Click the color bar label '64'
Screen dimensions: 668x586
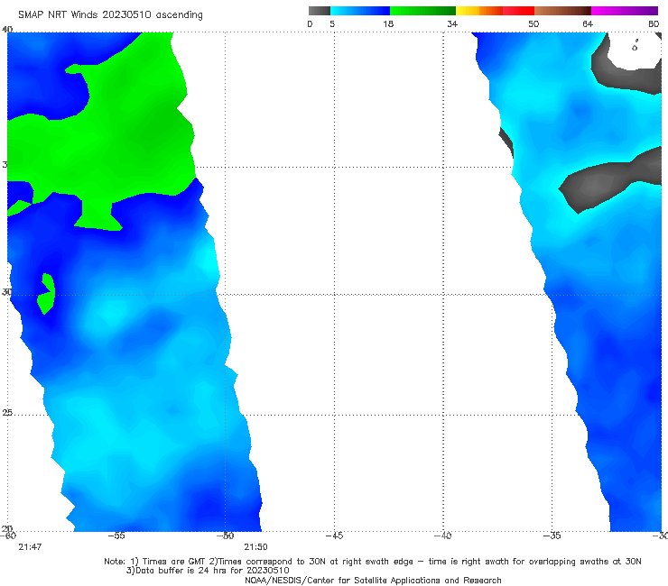588,23
